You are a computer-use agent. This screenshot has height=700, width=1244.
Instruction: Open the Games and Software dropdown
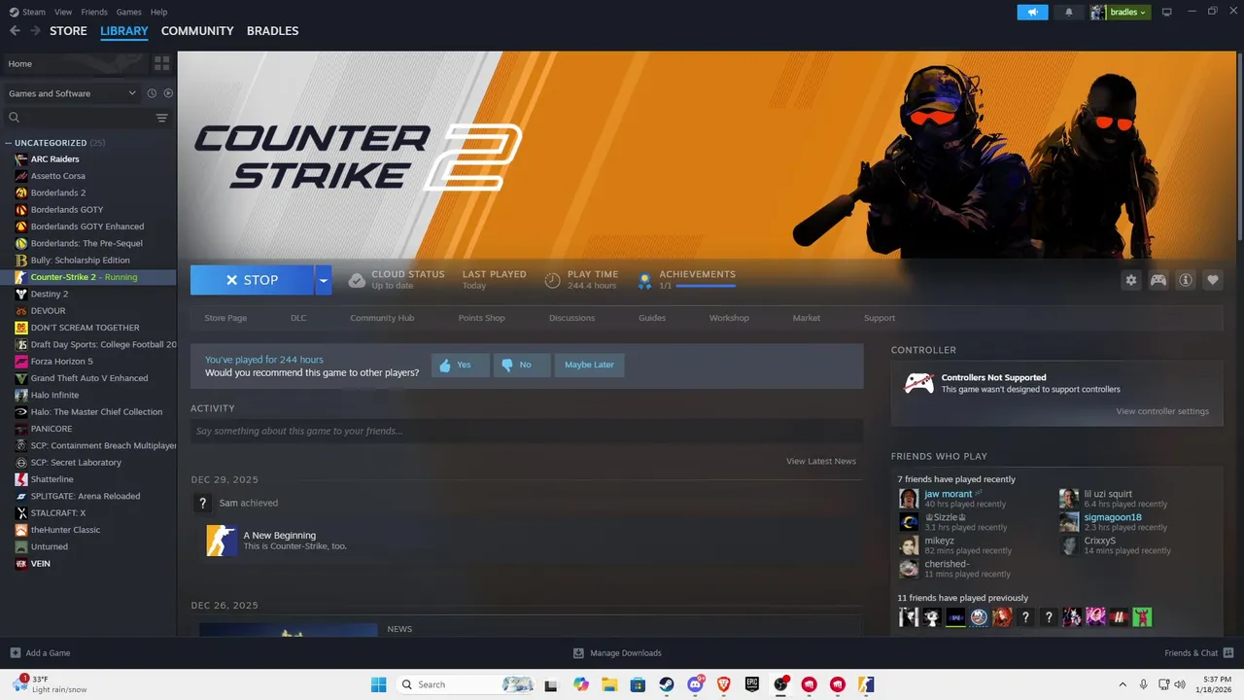click(x=72, y=93)
